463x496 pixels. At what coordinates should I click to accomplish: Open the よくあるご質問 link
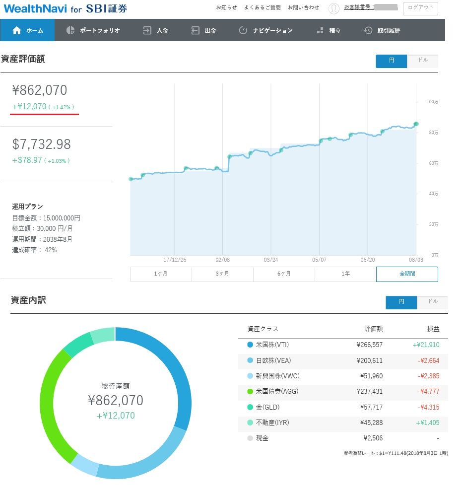click(x=262, y=7)
